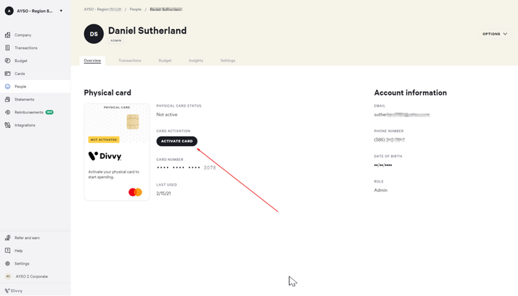Screen dimensions: 518x296
Task: Switch to the Insights tab
Action: [196, 61]
